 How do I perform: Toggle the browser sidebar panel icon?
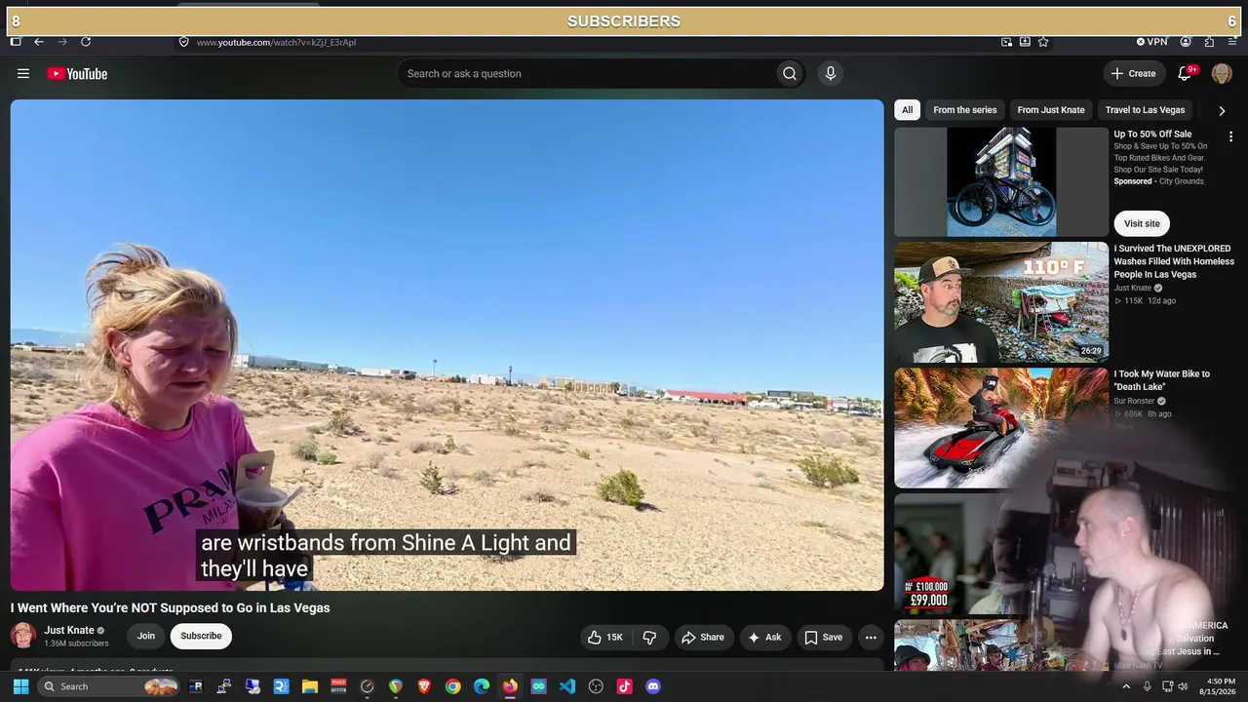pyautogui.click(x=16, y=42)
